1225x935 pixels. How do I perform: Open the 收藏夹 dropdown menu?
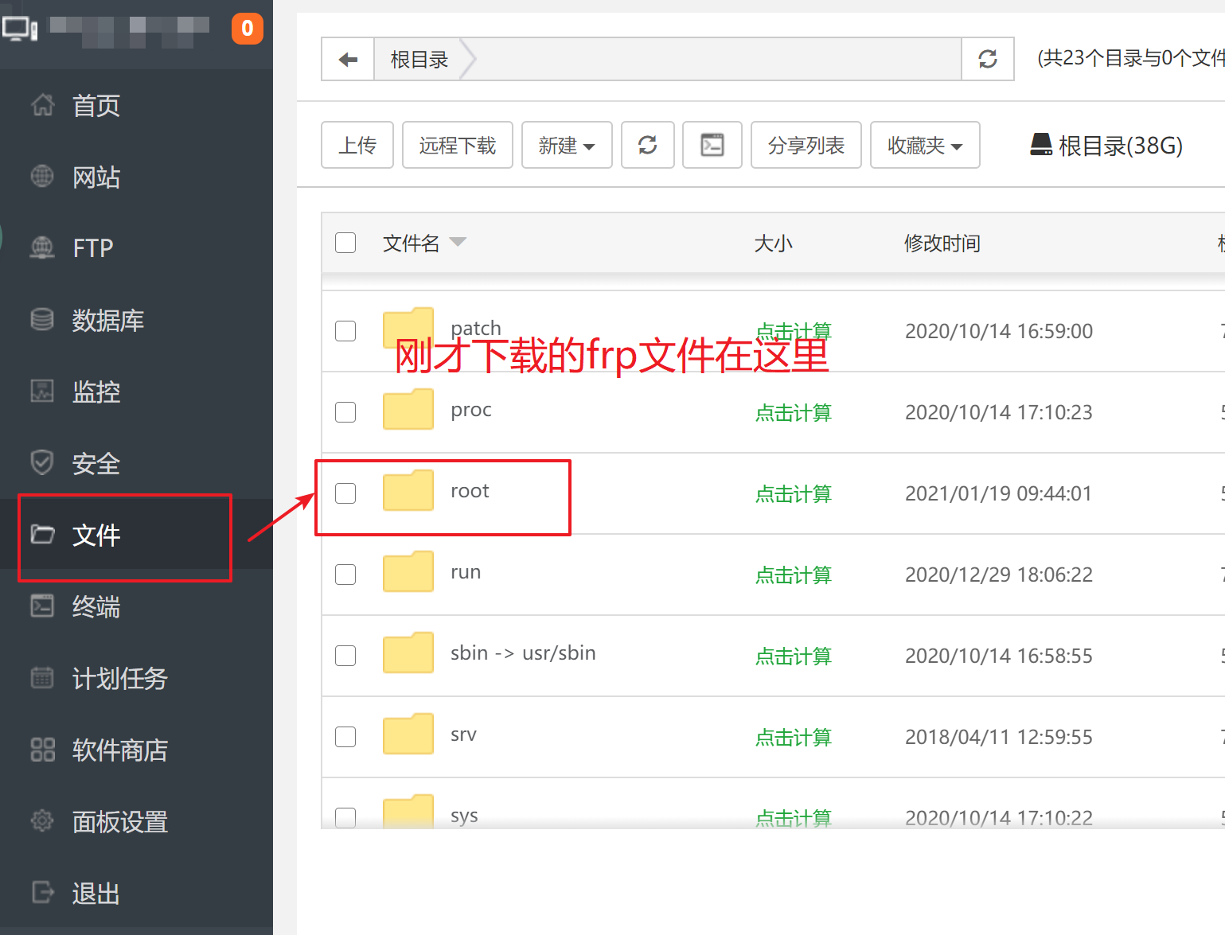[925, 145]
